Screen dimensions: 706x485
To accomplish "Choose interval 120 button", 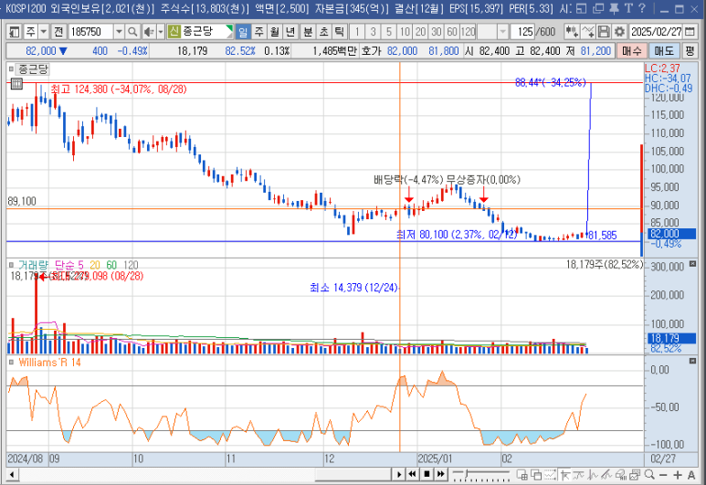I will click(x=469, y=32).
